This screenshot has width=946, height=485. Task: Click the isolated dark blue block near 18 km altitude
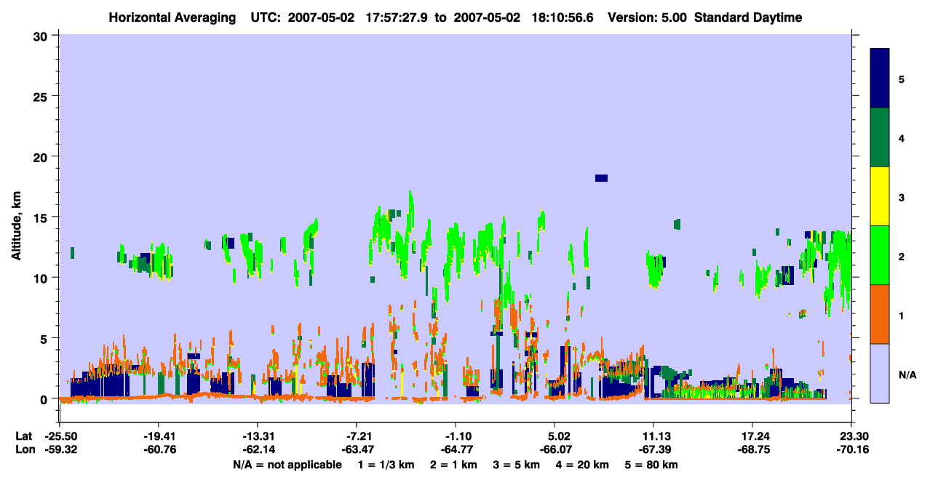click(x=601, y=177)
